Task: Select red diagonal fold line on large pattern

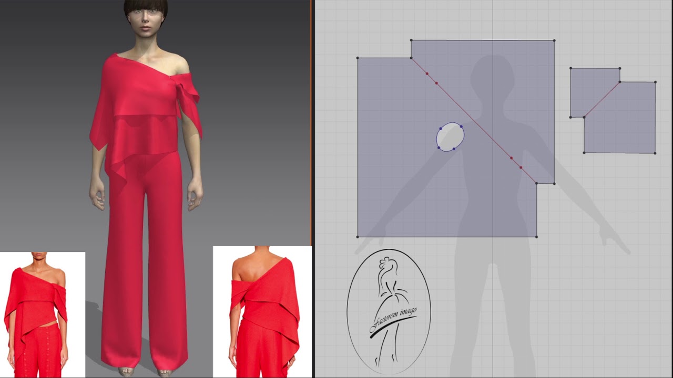Action: click(473, 120)
